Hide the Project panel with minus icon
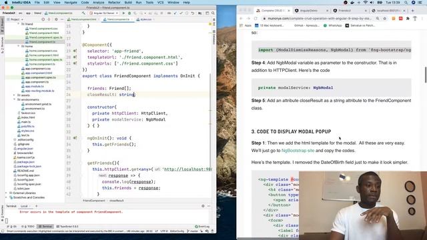Image resolution: width=427 pixels, height=240 pixels. (x=62, y=19)
